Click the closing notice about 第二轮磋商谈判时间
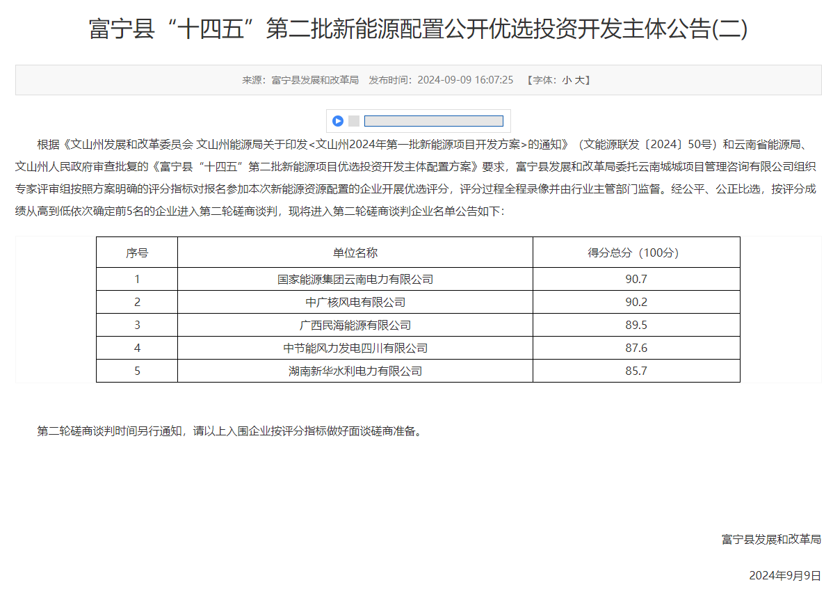833x594 pixels. pyautogui.click(x=231, y=431)
